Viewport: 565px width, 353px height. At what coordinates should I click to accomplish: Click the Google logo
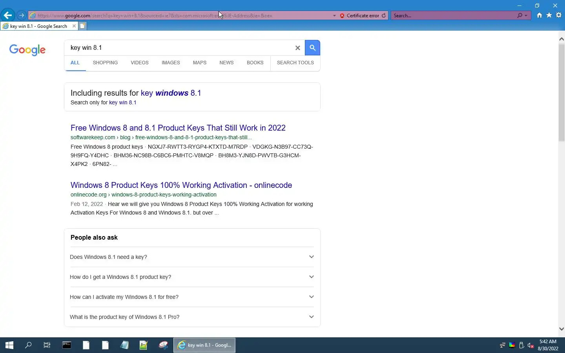(27, 50)
